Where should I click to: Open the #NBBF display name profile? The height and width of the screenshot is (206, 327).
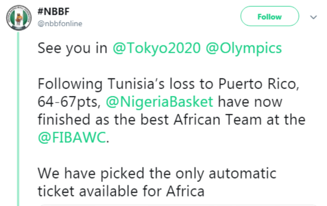[53, 11]
